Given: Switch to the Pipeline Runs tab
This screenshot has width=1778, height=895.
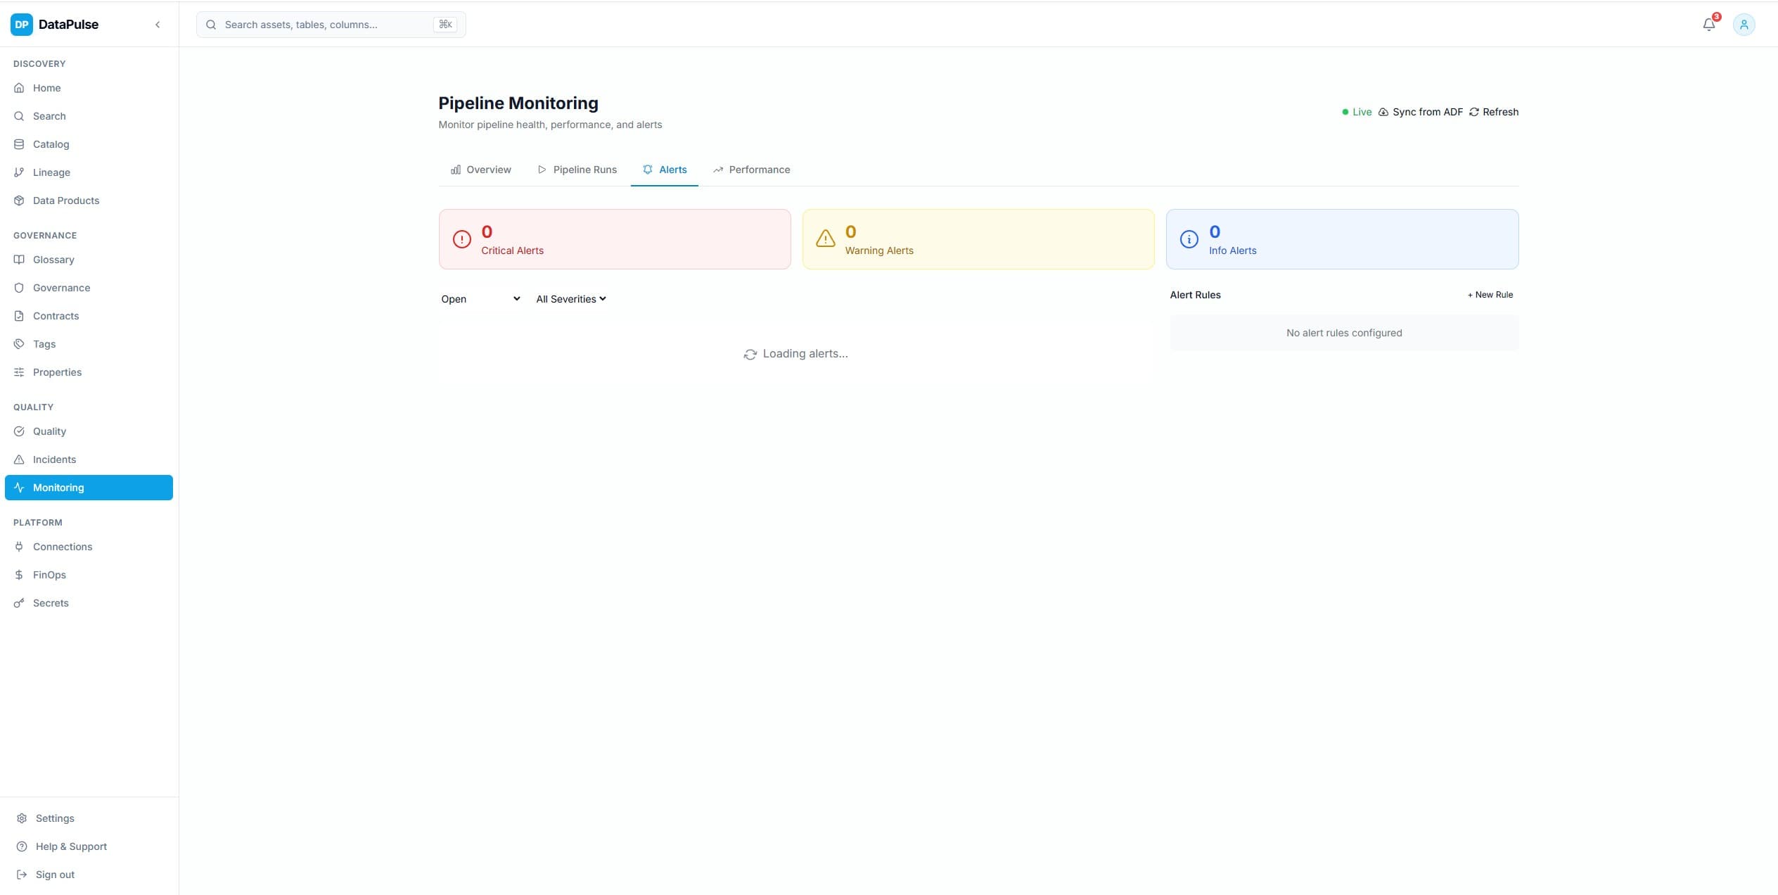Looking at the screenshot, I should [584, 170].
